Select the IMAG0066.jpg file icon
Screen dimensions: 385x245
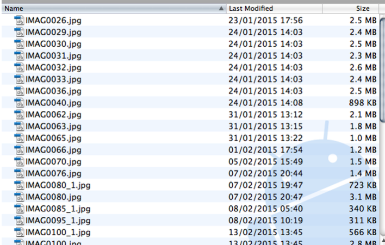19,150
